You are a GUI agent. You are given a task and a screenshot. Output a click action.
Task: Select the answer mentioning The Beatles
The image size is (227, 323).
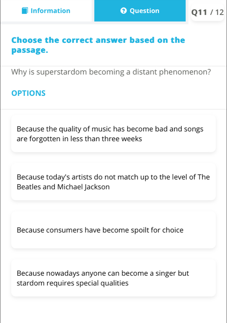113,182
